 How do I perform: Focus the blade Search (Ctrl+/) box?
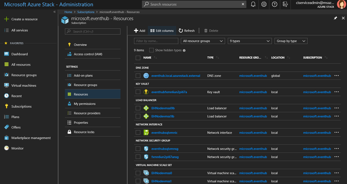92,31
